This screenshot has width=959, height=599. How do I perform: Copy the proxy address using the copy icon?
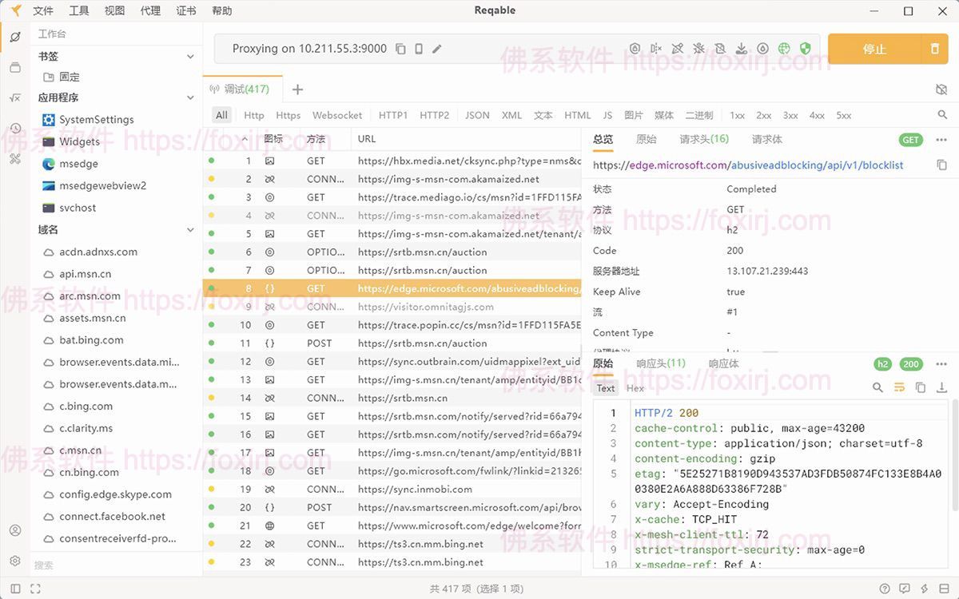pos(400,49)
